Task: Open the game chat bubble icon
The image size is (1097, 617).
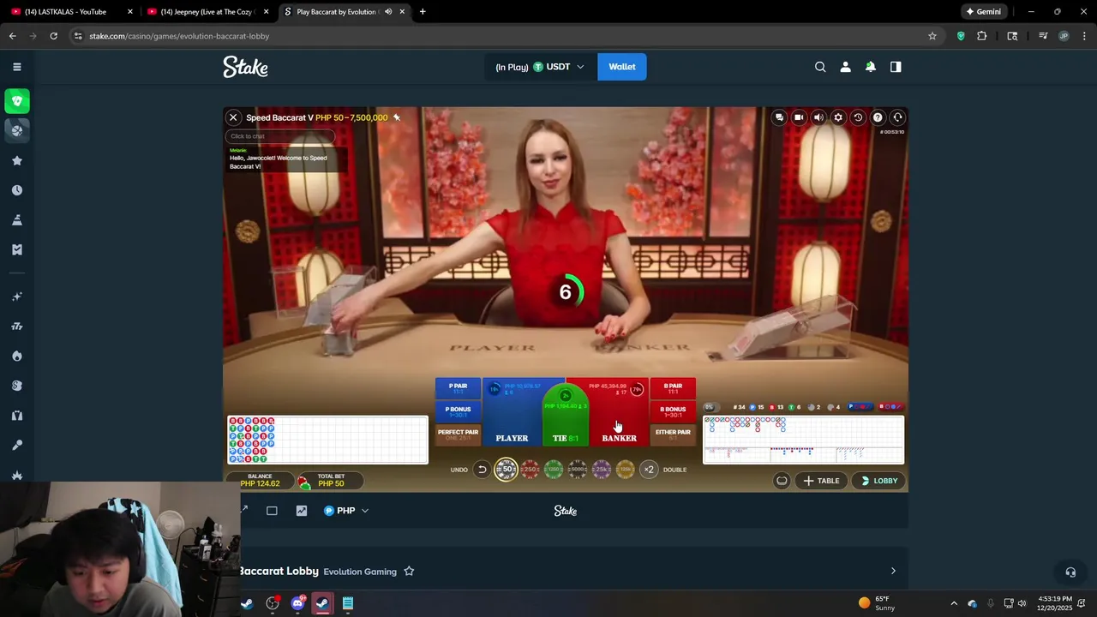Action: click(x=779, y=117)
